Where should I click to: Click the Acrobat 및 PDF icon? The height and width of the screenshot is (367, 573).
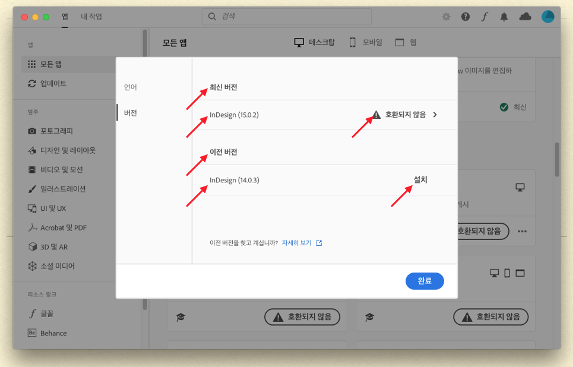(33, 227)
